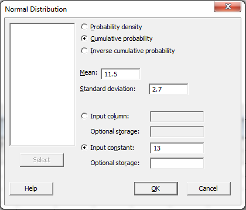Click the grayed-out Select button
Viewport: 246px width, 210px height.
(x=42, y=160)
